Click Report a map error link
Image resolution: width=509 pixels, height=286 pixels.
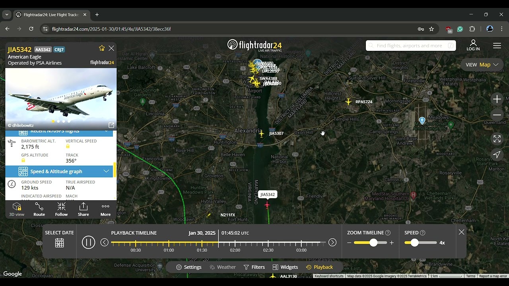pyautogui.click(x=493, y=276)
